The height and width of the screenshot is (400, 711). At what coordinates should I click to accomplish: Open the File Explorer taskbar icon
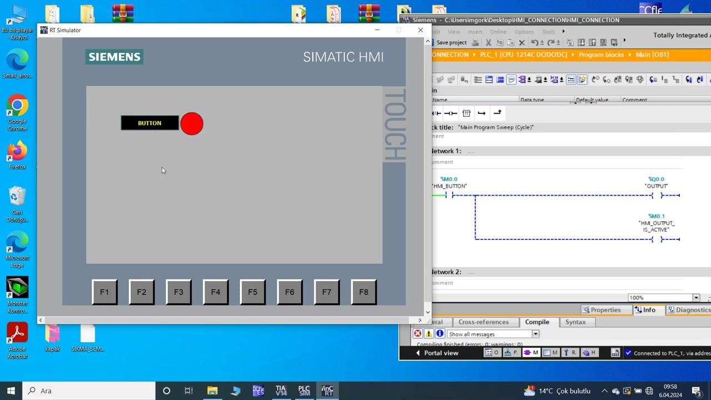[212, 391]
